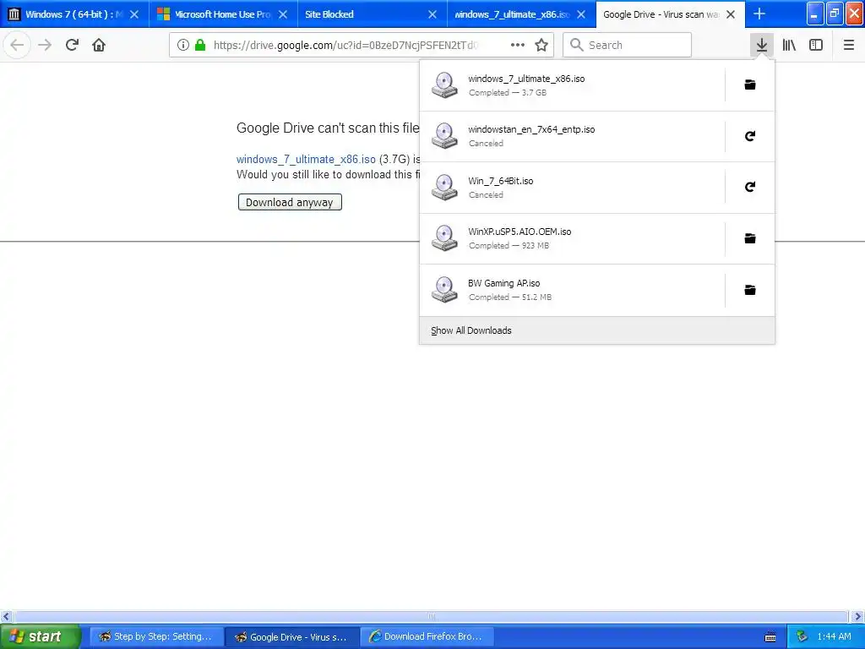Click the disc icon of windows_7_ultimate_x86.iso
Viewport: 865px width, 649px height.
(x=444, y=85)
